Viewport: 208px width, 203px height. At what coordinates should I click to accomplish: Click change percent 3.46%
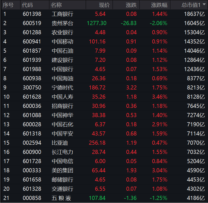coord(160,97)
